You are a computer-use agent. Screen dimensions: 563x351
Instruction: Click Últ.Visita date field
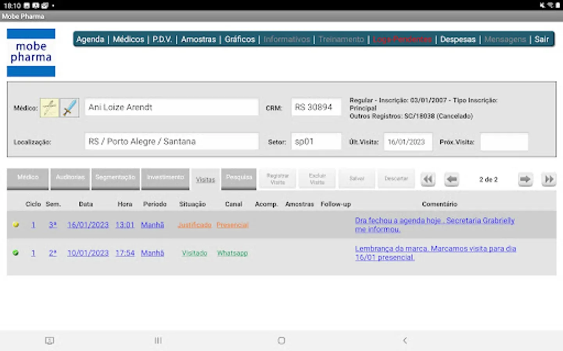click(x=408, y=142)
